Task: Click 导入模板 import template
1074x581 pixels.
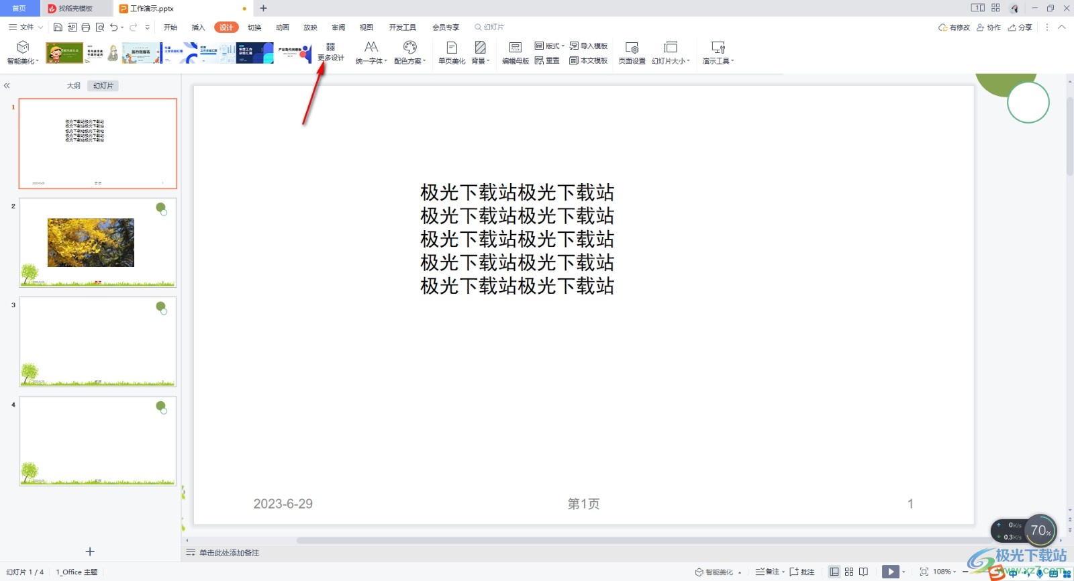Action: (589, 46)
